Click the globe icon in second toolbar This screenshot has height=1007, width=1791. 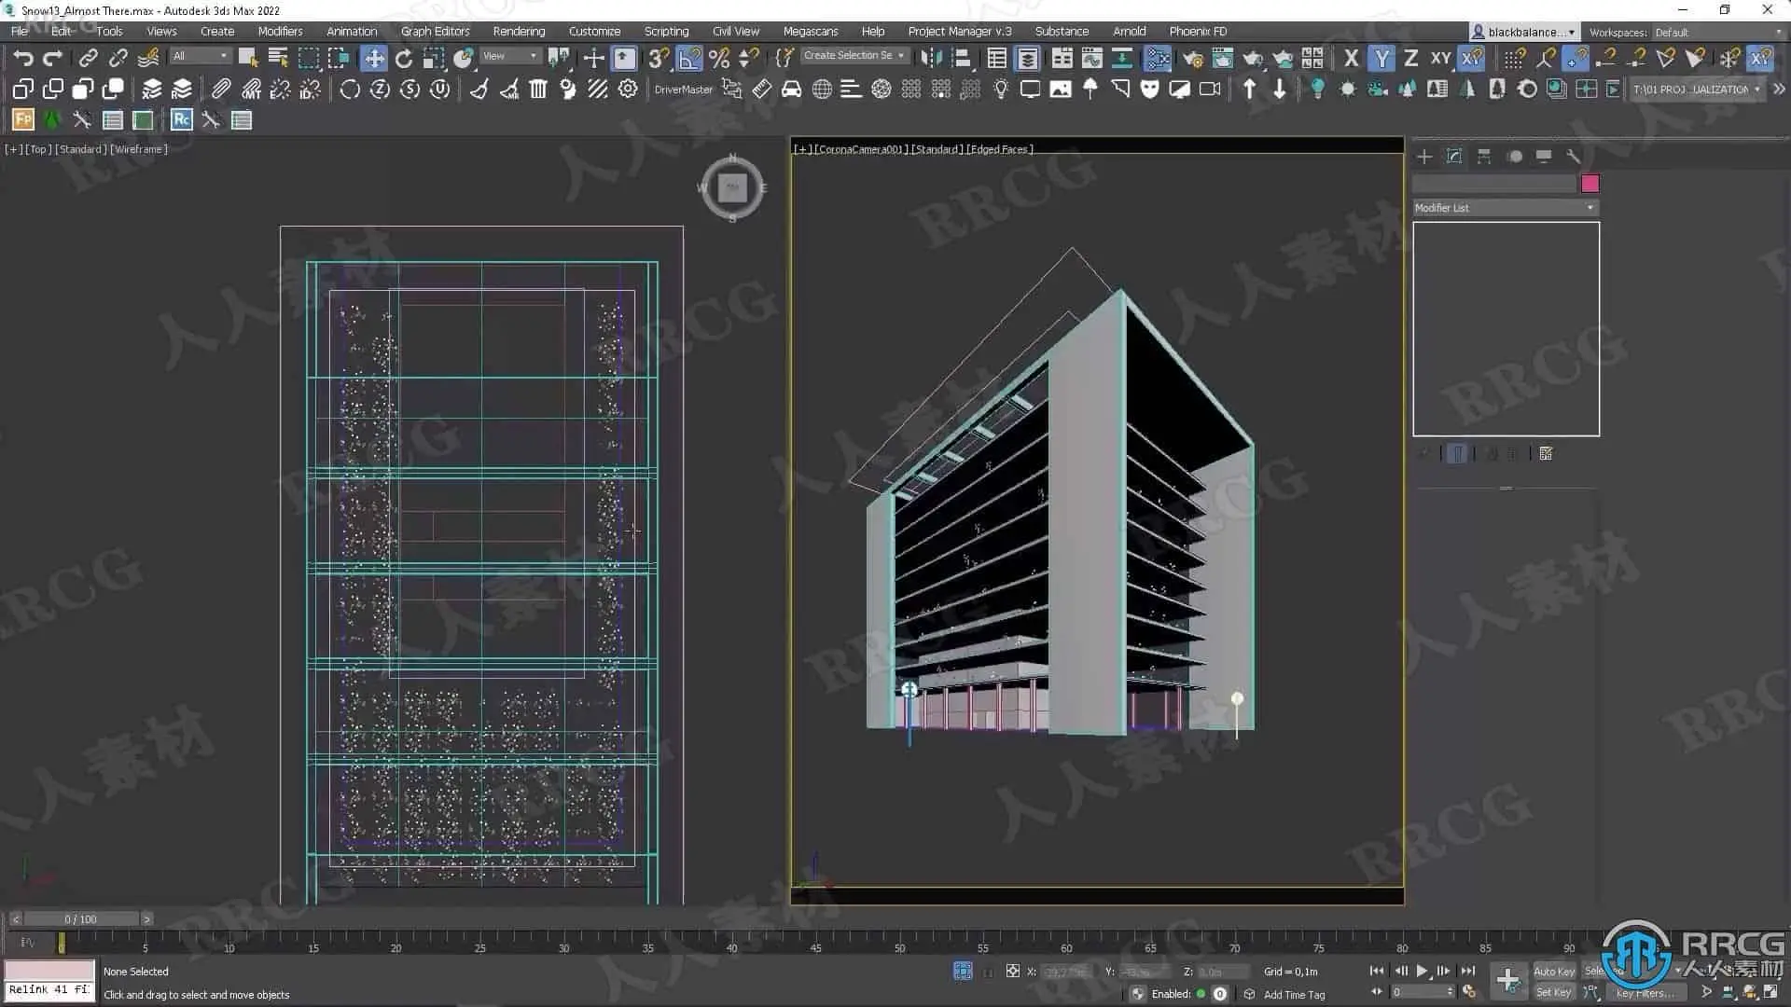pyautogui.click(x=822, y=90)
